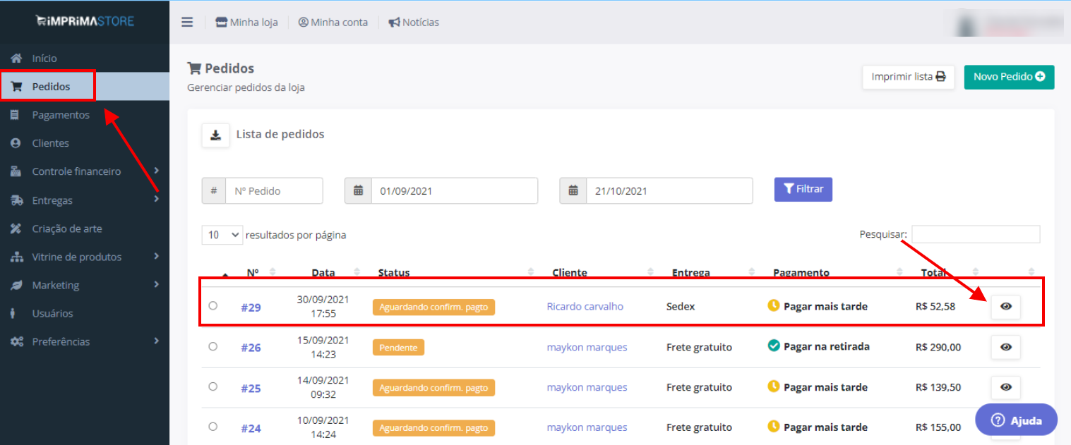Toggle the hamburger sidebar menu icon
The height and width of the screenshot is (445, 1071).
click(x=187, y=22)
